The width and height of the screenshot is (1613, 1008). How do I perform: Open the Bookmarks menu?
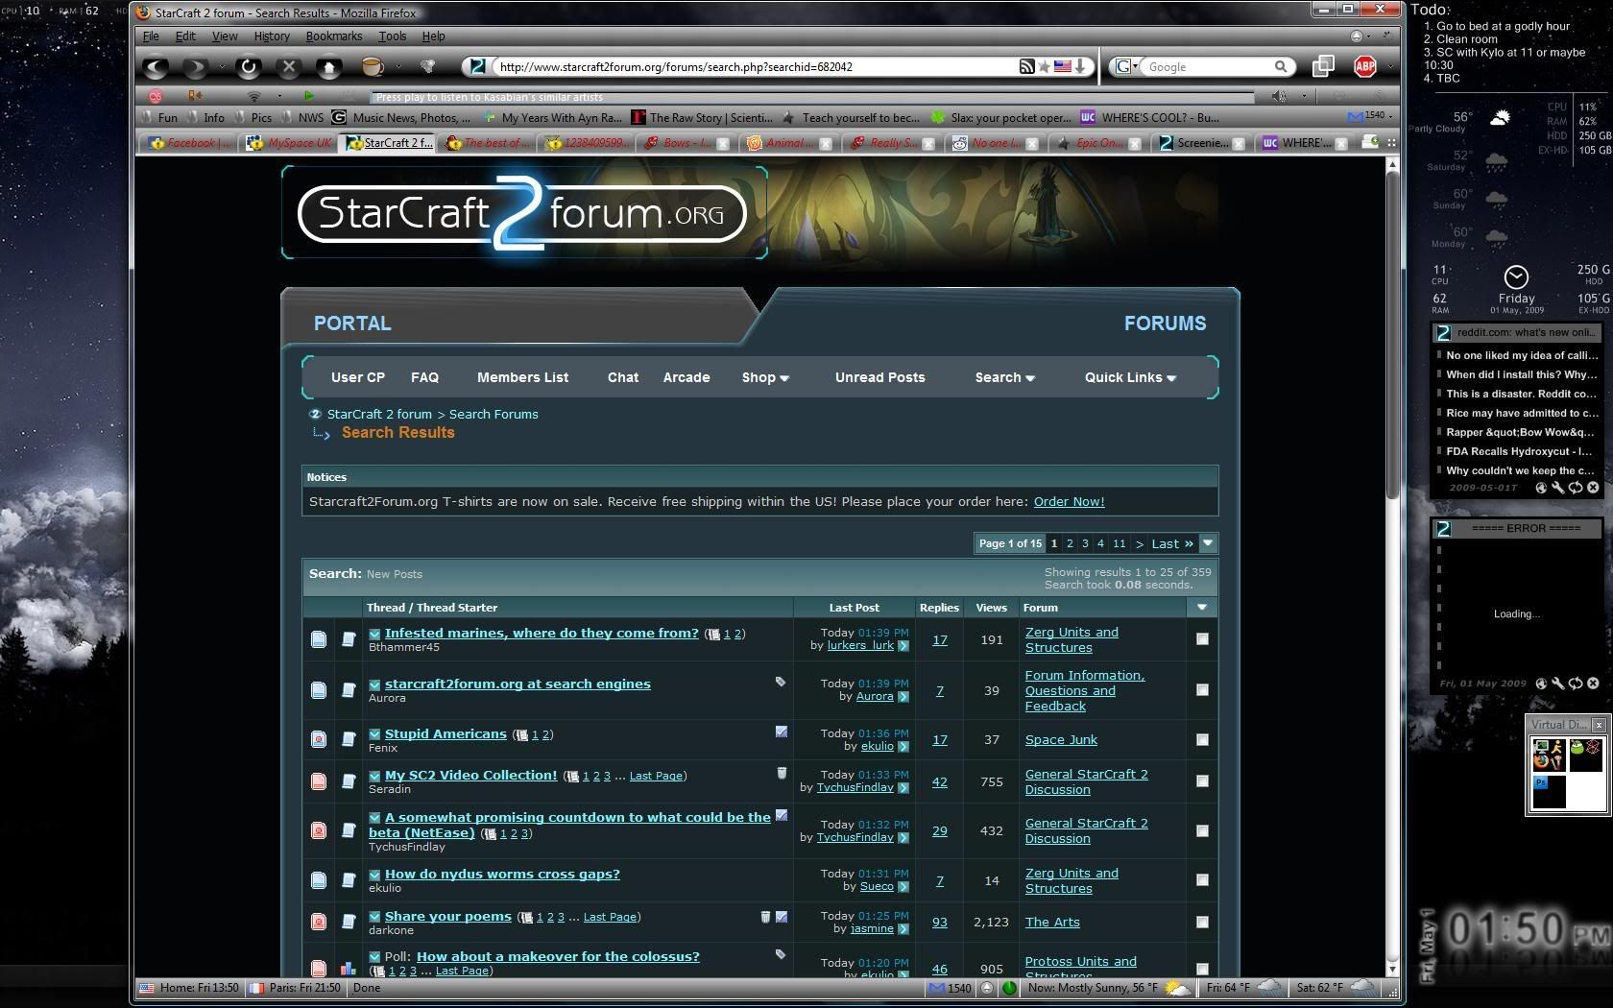pos(334,36)
